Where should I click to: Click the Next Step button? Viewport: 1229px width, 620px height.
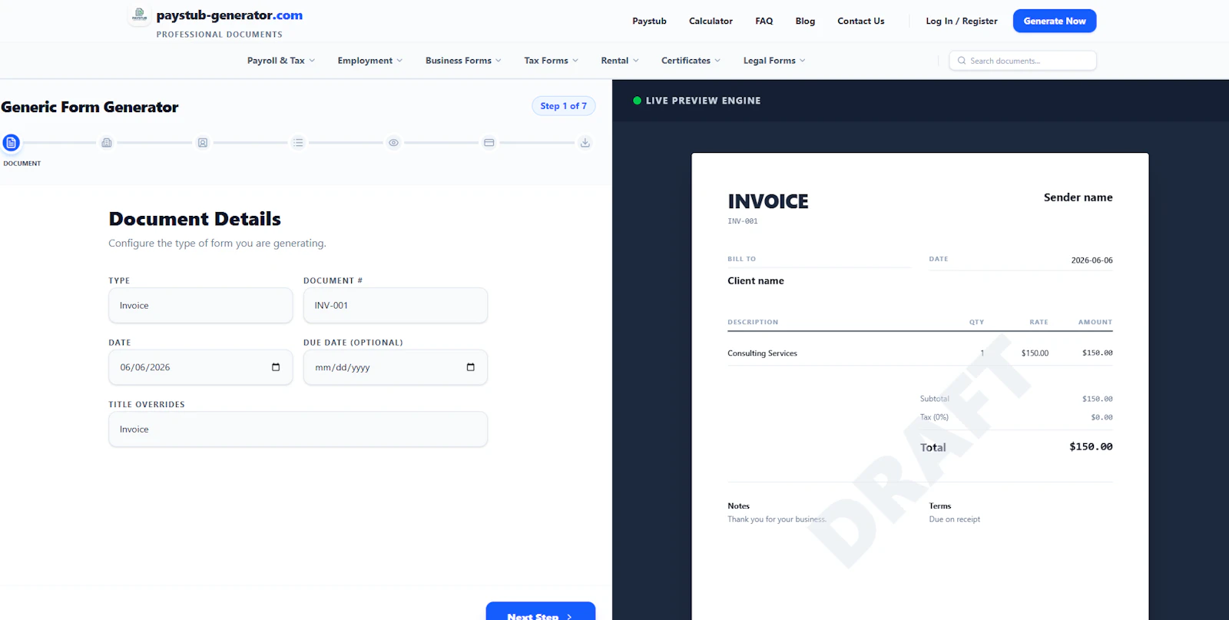click(541, 612)
